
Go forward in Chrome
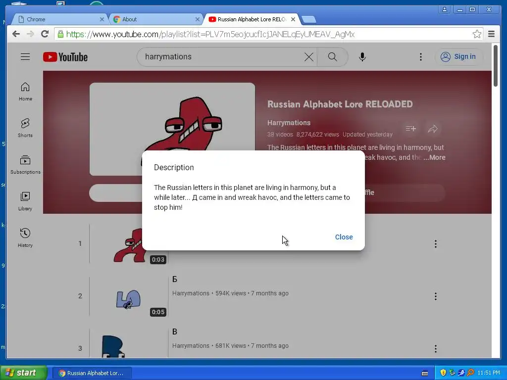(x=30, y=34)
